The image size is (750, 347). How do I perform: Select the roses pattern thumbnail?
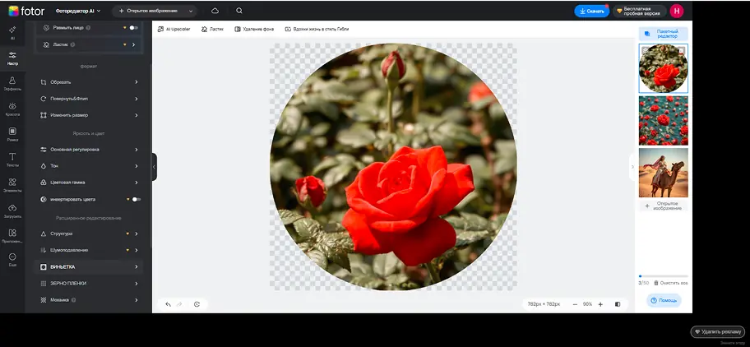(664, 120)
